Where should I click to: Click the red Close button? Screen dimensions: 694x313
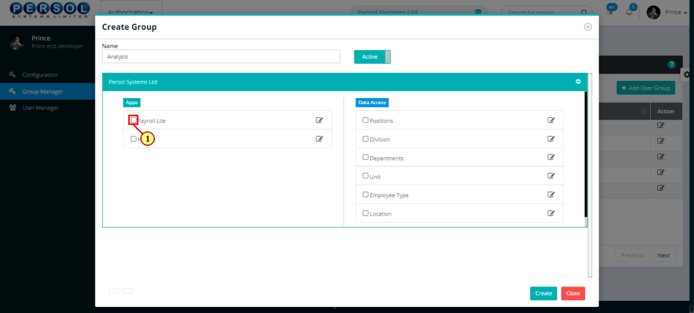tap(573, 294)
